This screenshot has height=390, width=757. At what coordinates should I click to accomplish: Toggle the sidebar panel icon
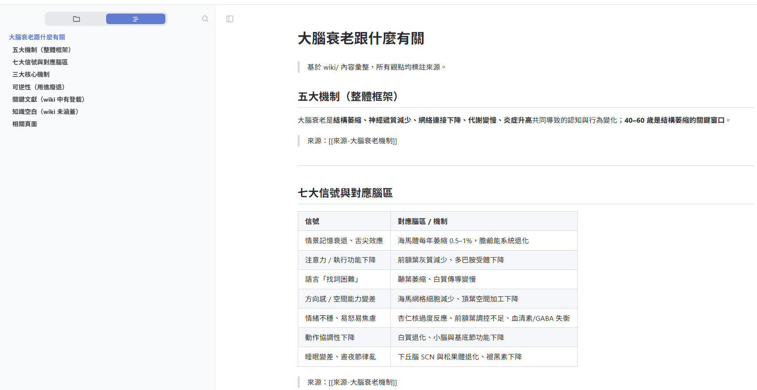230,19
